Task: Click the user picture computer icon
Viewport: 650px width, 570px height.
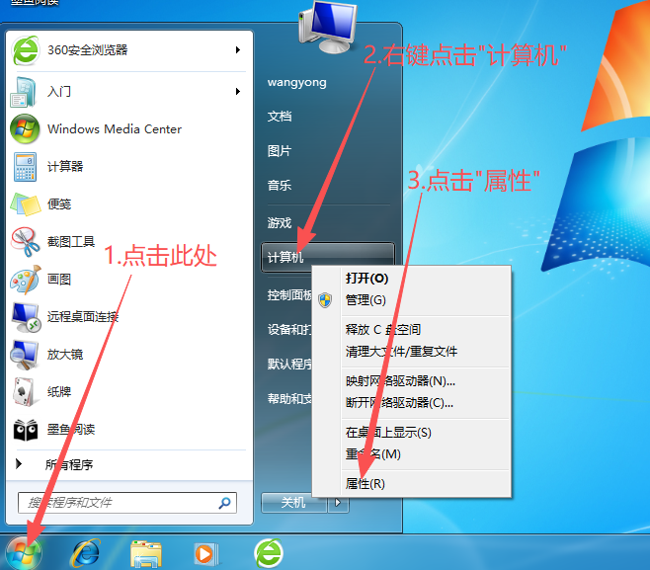Action: (x=328, y=26)
